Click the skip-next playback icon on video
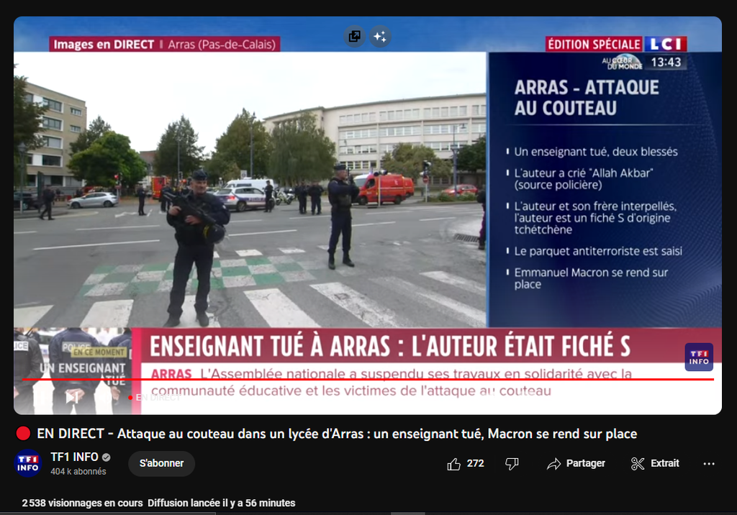The width and height of the screenshot is (737, 515). point(72,398)
